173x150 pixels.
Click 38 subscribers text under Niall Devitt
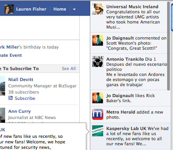24,92
